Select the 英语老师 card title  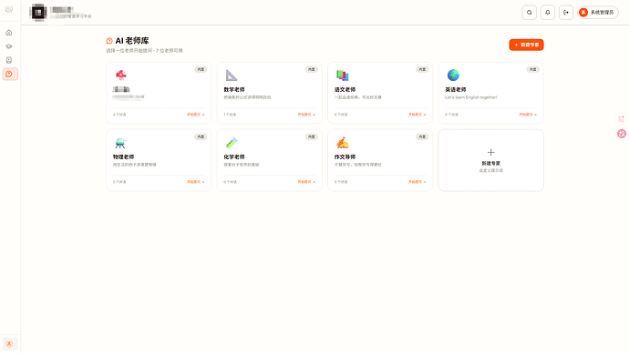tap(455, 89)
